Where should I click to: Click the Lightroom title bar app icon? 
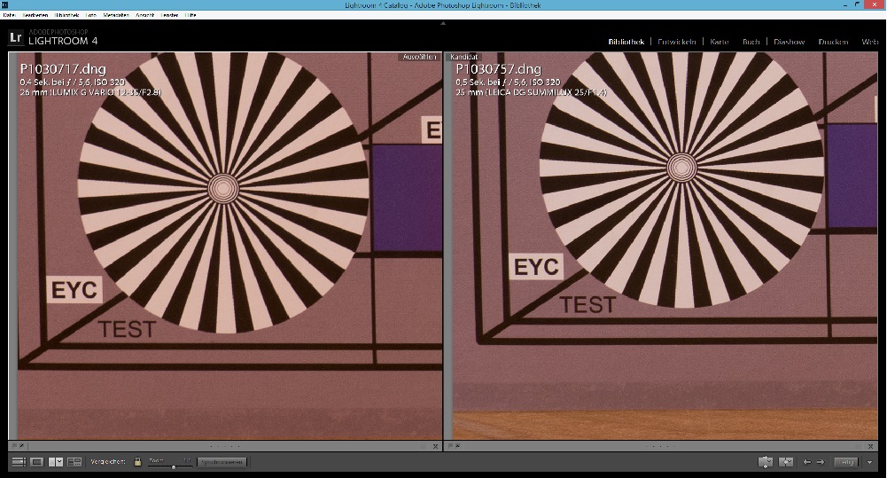4,5
